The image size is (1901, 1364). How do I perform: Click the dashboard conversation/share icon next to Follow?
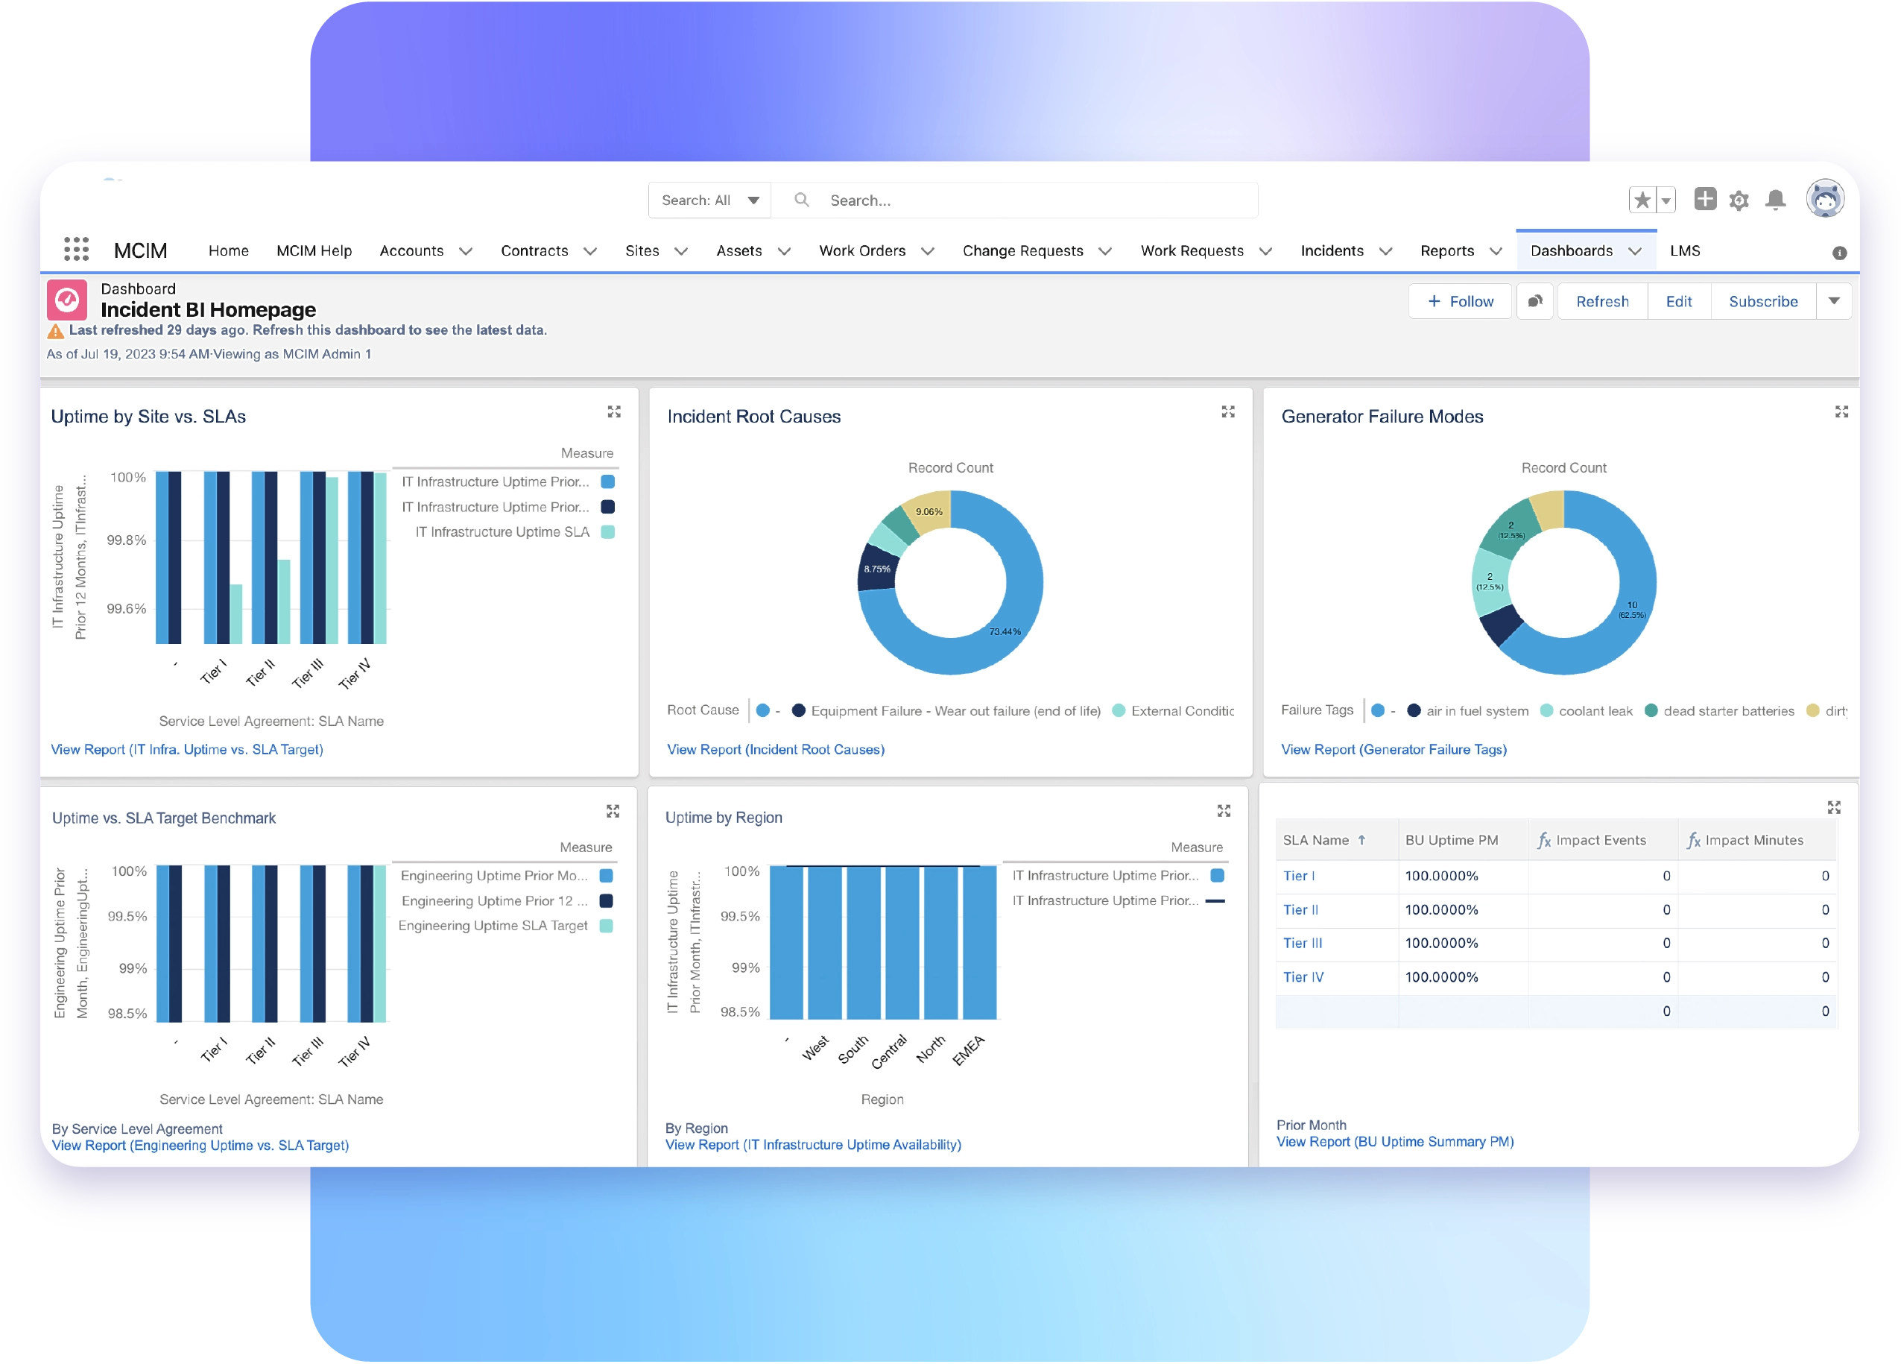pos(1534,301)
